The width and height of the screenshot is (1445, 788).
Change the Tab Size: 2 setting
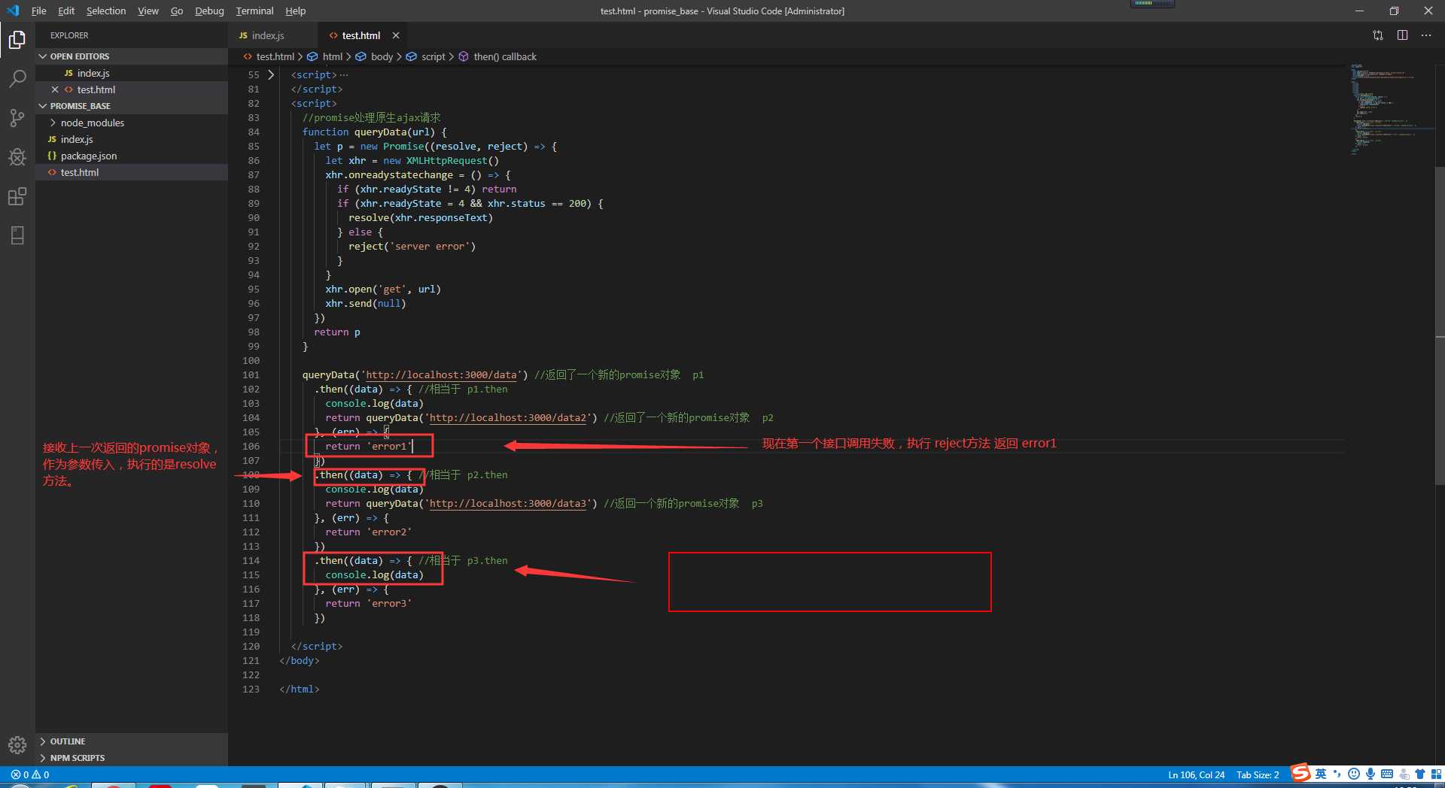1258,774
